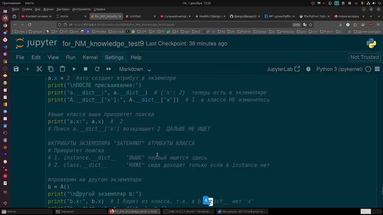383x215 pixels.
Task: Open the notebook toolbar hamburger menu
Action: pyautogui.click(x=377, y=69)
